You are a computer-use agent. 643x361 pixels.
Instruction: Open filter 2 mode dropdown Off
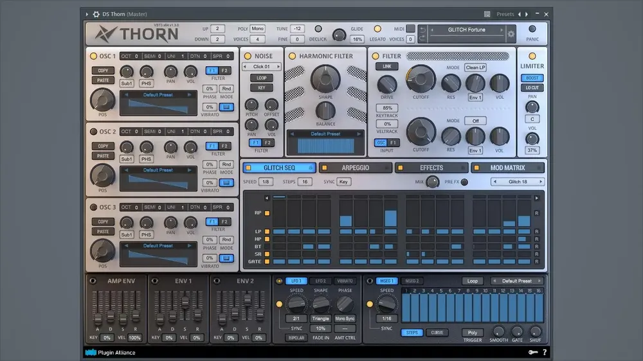click(475, 121)
